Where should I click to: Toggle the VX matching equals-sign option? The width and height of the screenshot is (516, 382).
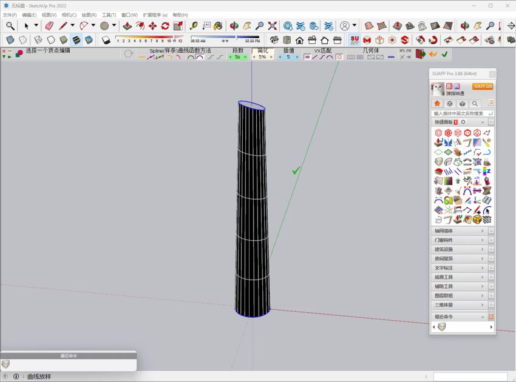(x=307, y=57)
